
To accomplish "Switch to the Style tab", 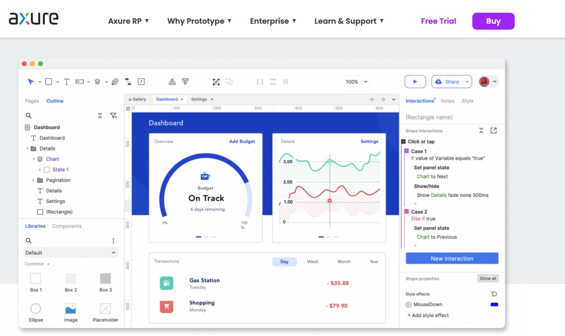I will coord(467,101).
